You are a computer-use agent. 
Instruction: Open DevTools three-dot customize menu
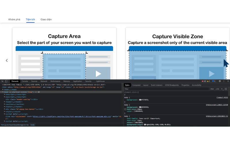coord(224,81)
